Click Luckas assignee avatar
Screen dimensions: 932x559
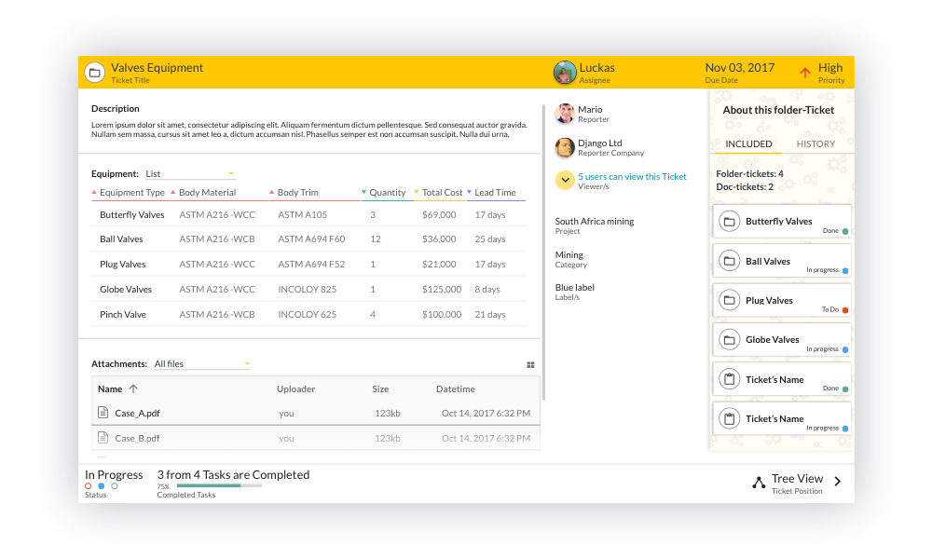[565, 73]
